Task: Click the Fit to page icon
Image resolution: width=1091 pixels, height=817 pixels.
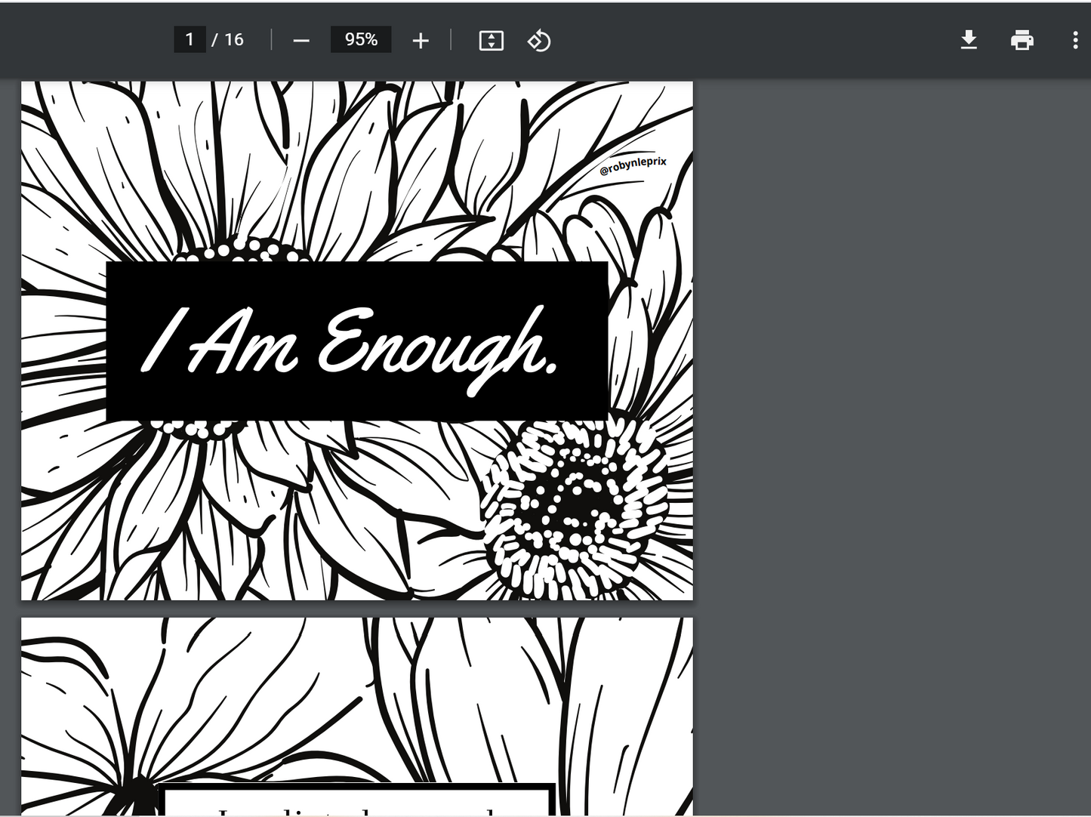Action: (491, 41)
